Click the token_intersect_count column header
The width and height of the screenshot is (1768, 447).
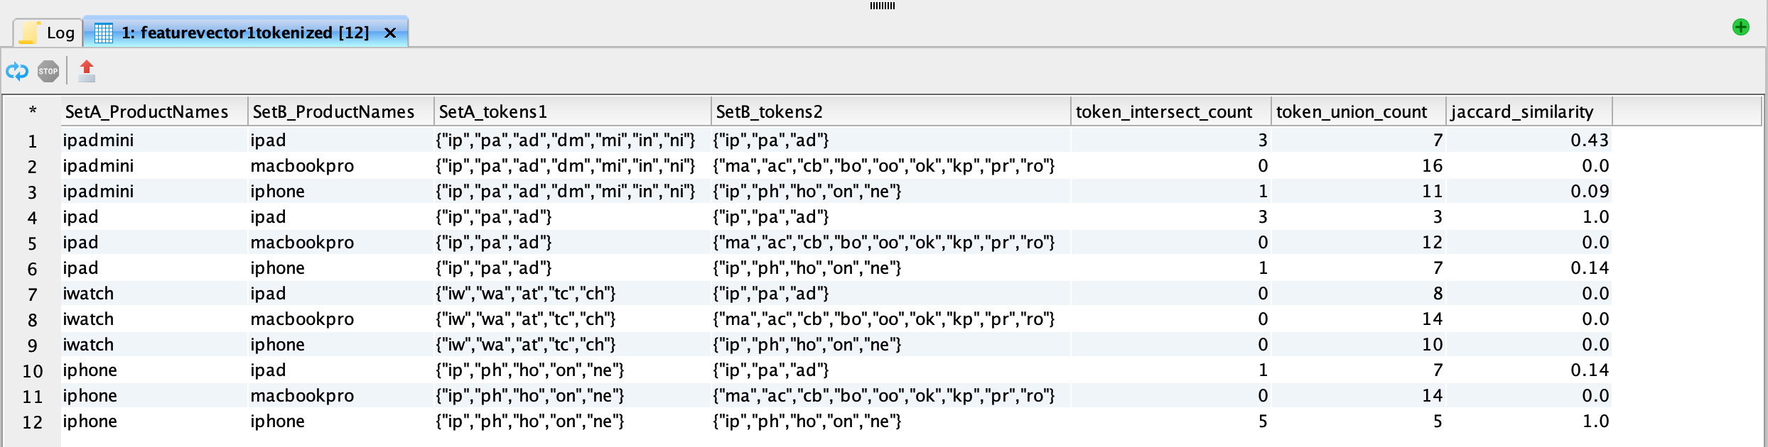click(x=1163, y=111)
